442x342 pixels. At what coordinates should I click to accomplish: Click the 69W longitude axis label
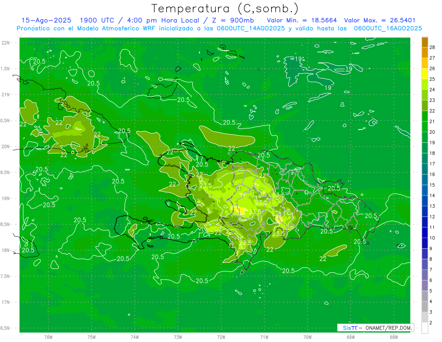point(351,337)
